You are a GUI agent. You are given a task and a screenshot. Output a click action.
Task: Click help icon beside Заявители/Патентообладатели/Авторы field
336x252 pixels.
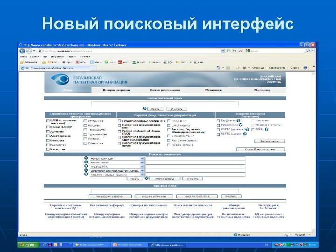[86, 170]
